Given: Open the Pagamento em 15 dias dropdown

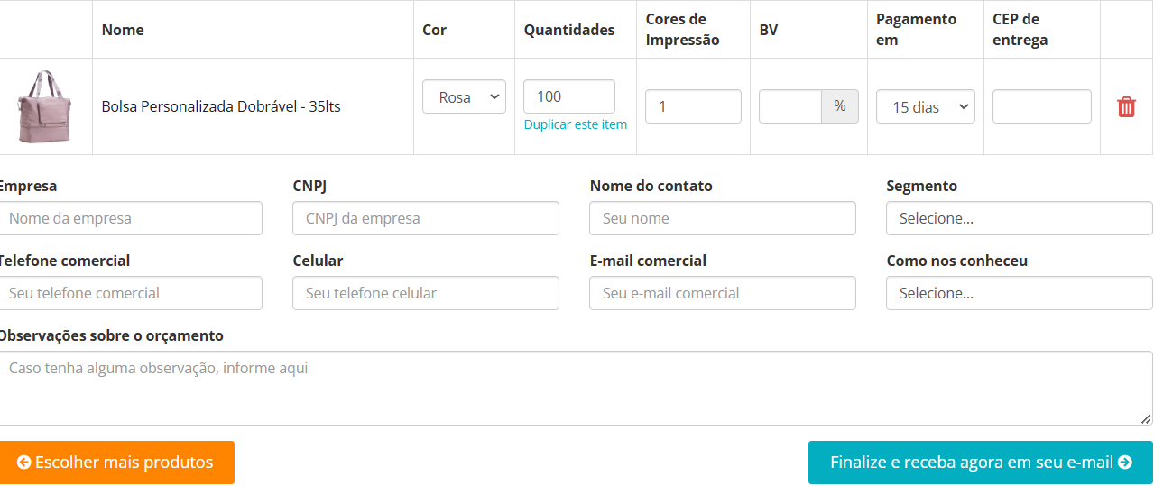Looking at the screenshot, I should point(926,106).
